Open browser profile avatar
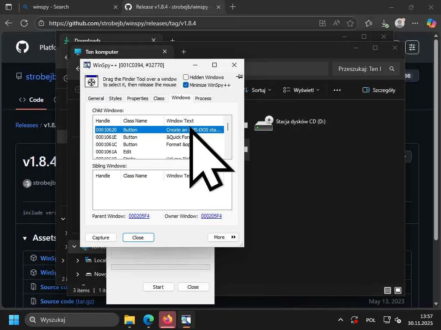Image resolution: width=441 pixels, height=330 pixels. click(x=400, y=23)
